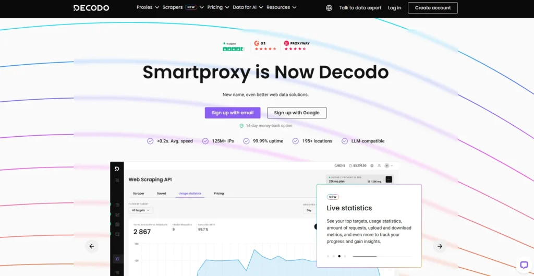Click the LLM-compatible checkmark icon

click(x=345, y=141)
